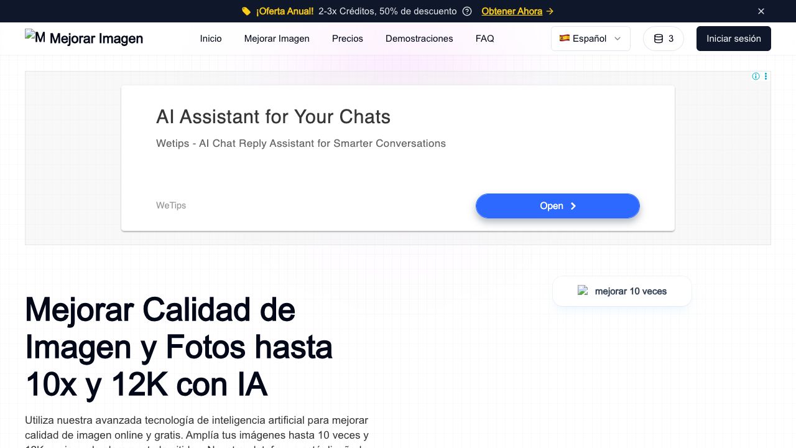Click the blue Open button in ad
Image resolution: width=796 pixels, height=448 pixels.
(x=557, y=206)
